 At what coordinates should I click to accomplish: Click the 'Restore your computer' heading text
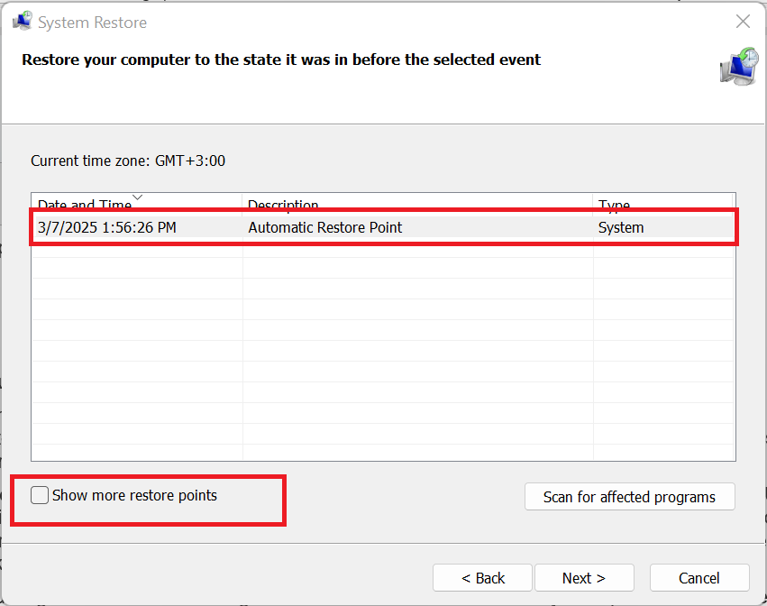point(281,60)
